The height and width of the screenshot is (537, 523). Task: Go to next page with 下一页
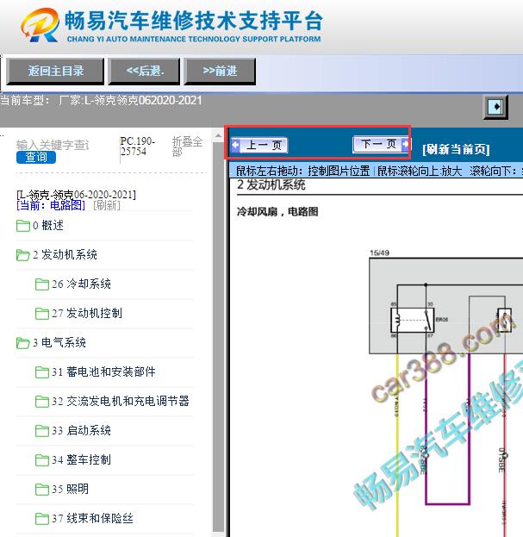381,144
